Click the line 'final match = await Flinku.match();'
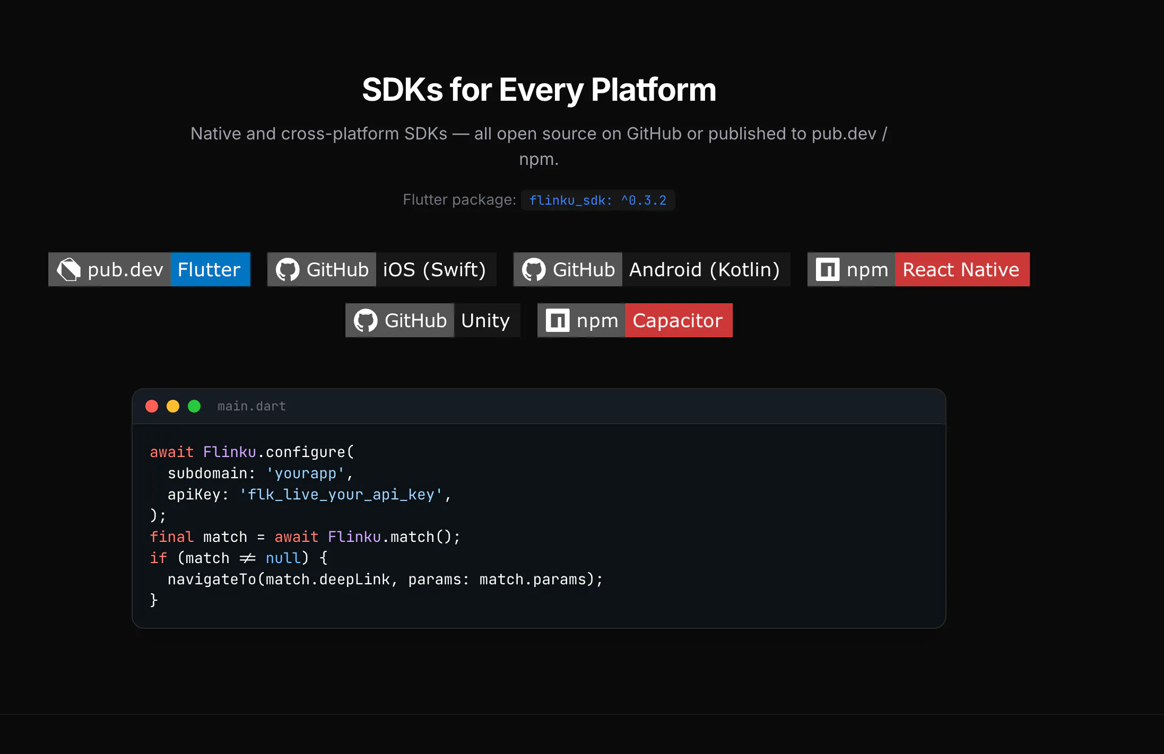 (305, 537)
